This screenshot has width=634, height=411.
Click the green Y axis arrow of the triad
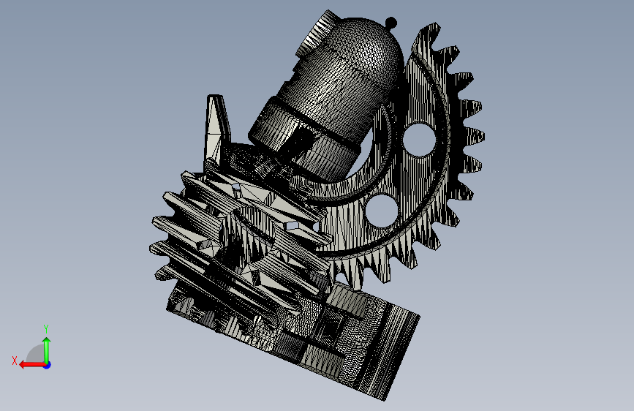(x=47, y=350)
